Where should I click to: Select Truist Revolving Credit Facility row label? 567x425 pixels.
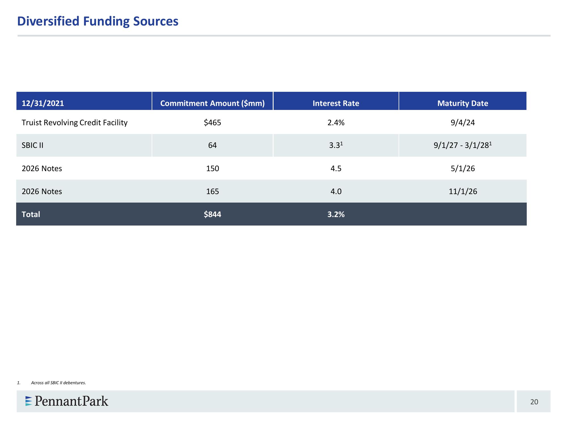point(75,123)
